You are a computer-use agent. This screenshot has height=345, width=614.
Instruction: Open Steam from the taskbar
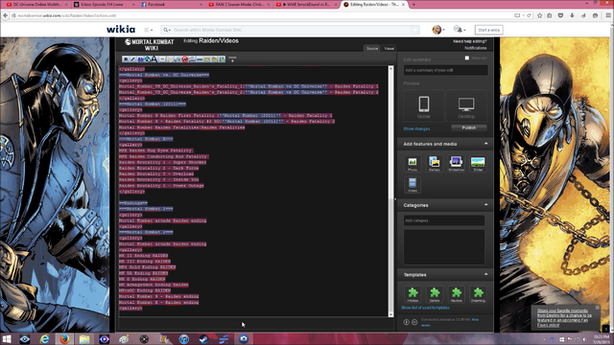tap(203, 339)
